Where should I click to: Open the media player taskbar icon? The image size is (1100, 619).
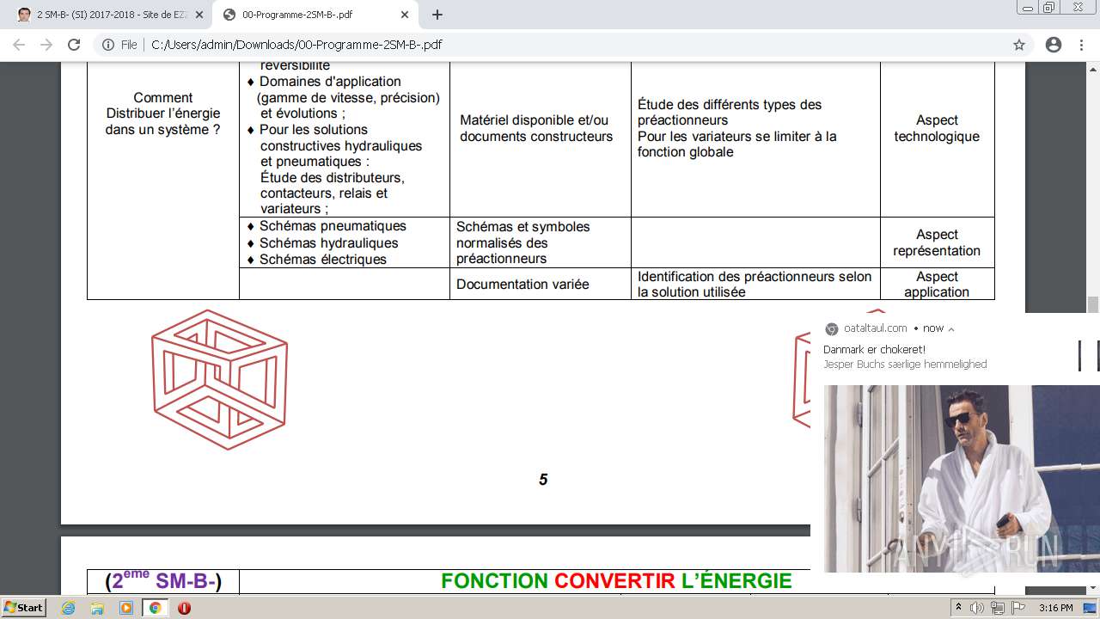[126, 608]
